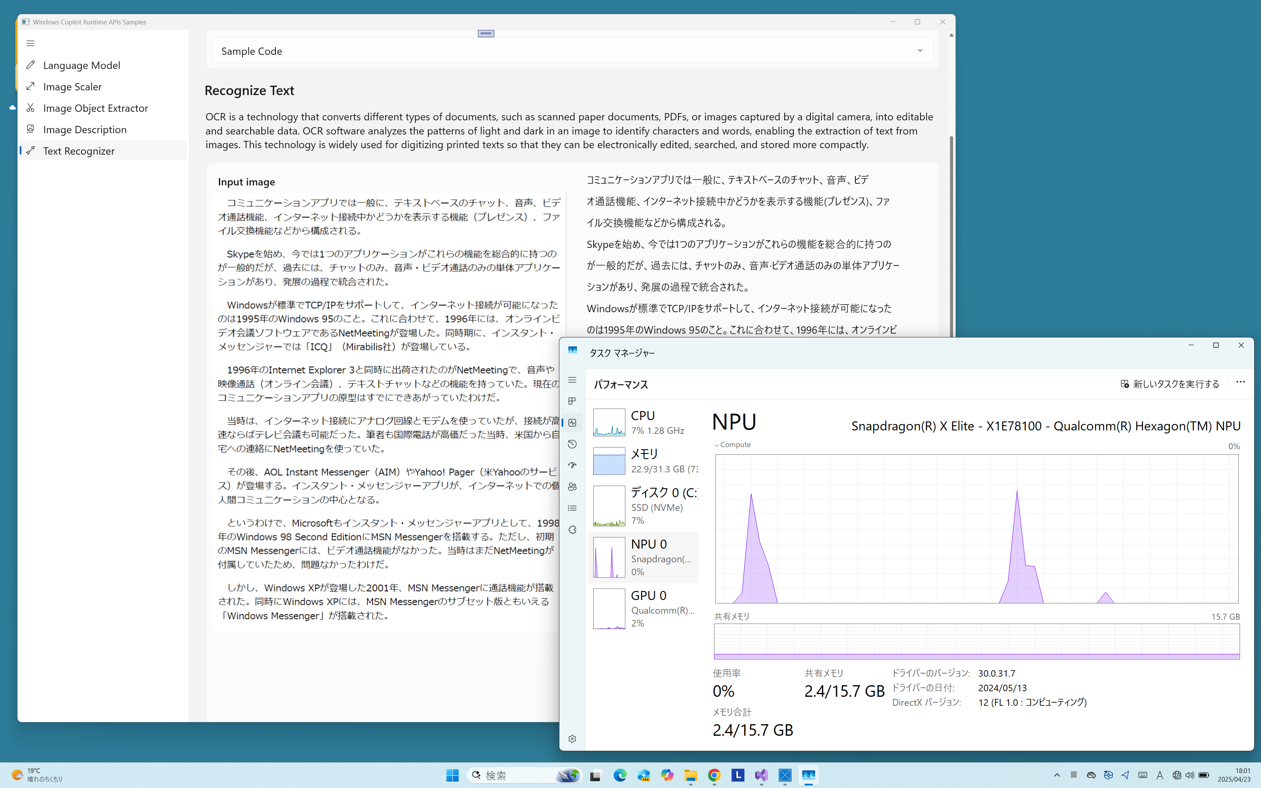Click Run new task button

pos(1170,384)
